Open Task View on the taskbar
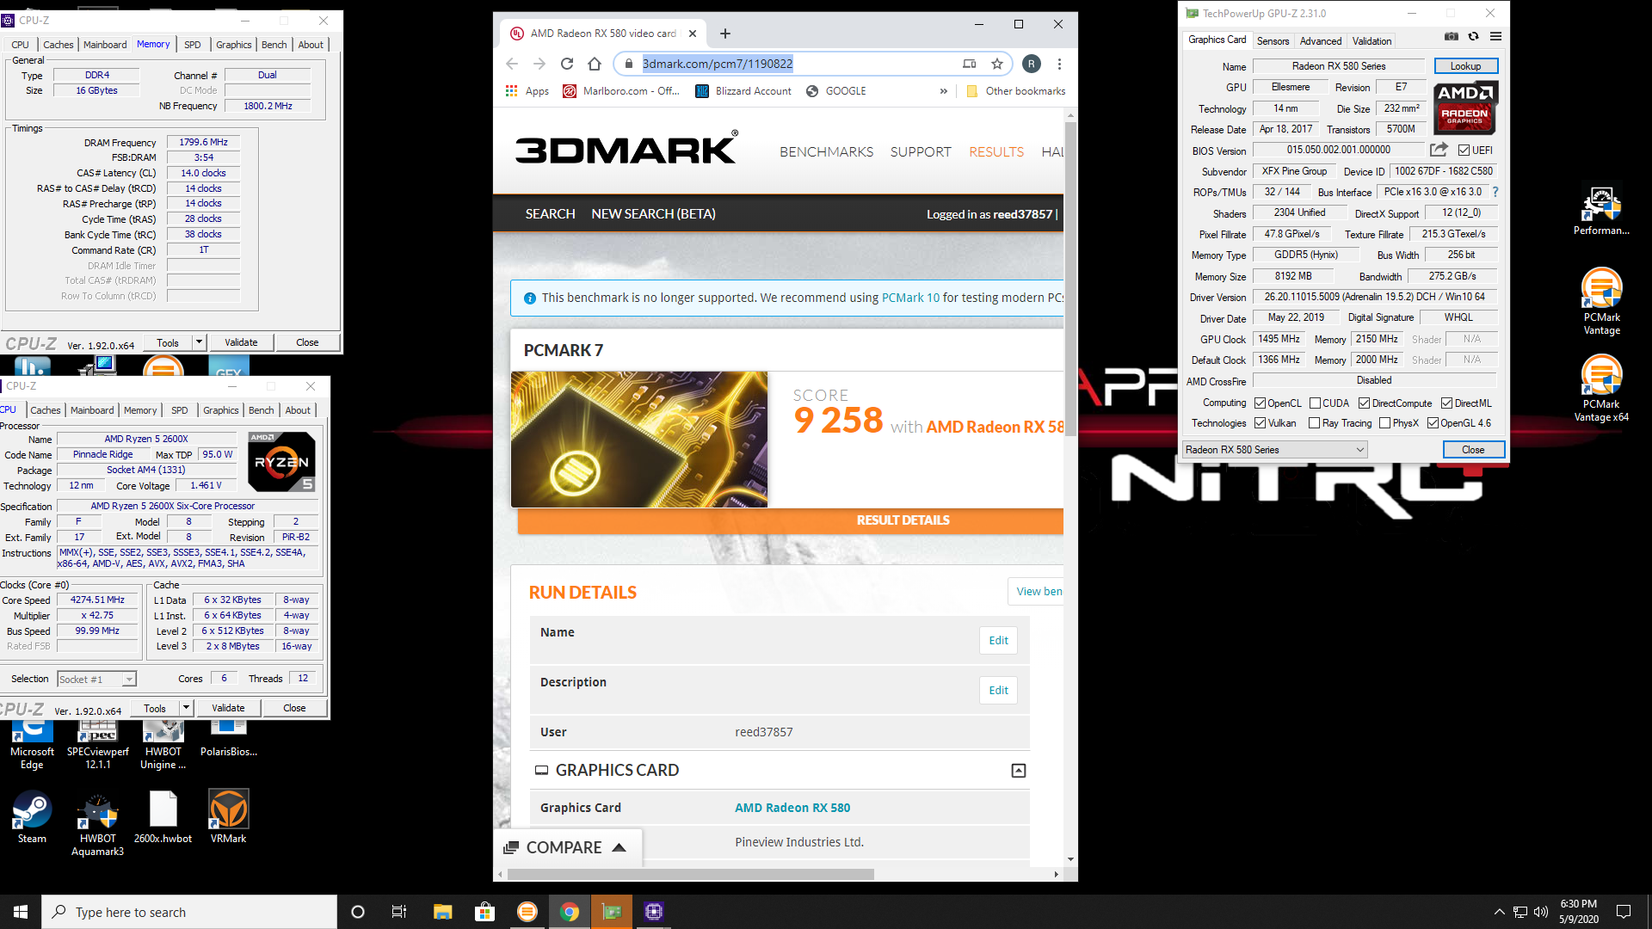This screenshot has height=929, width=1652. [399, 912]
